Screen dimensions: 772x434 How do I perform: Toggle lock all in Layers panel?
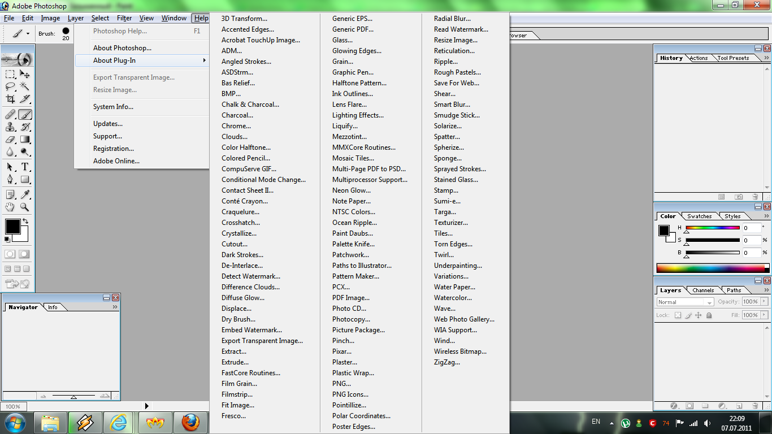(709, 315)
